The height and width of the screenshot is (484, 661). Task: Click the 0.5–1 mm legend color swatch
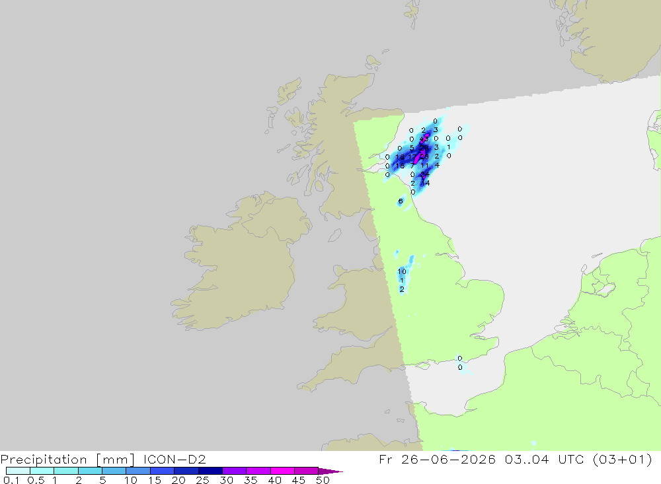(x=42, y=471)
